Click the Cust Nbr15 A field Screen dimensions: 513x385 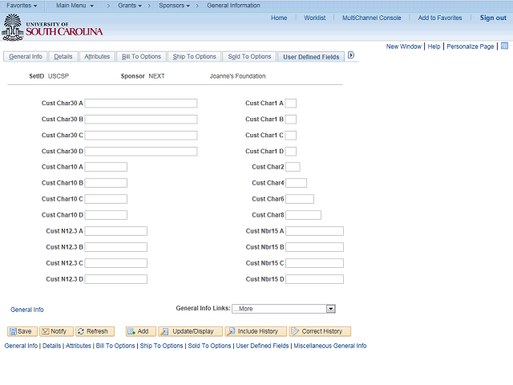314,231
